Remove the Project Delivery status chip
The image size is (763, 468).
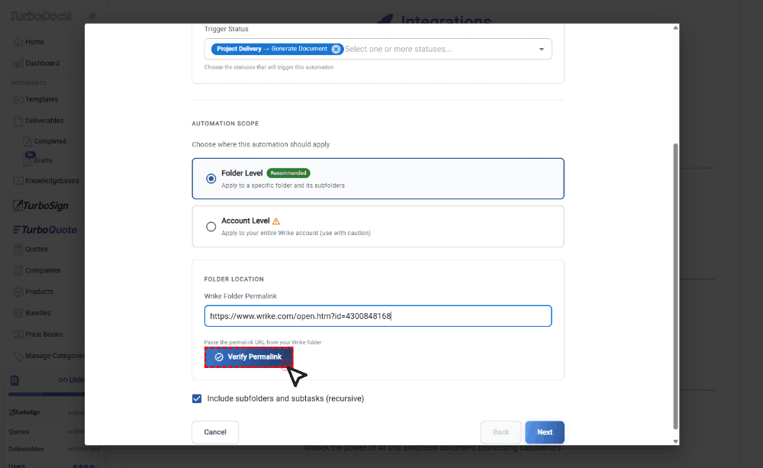click(336, 49)
